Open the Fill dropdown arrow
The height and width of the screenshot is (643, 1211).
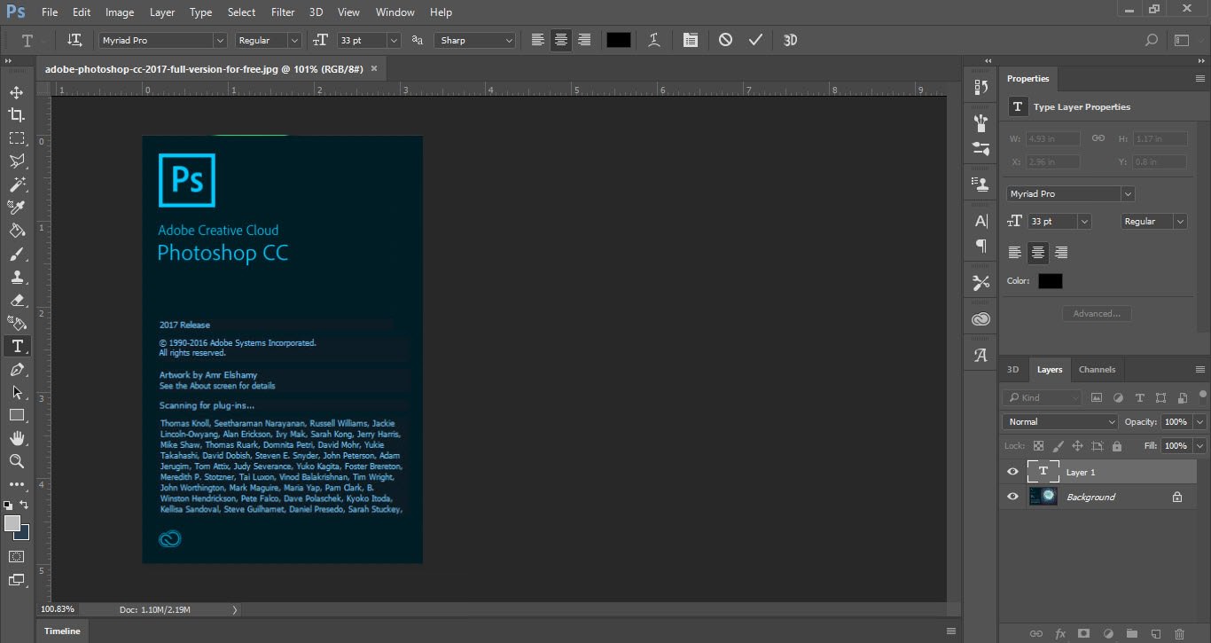click(x=1200, y=446)
